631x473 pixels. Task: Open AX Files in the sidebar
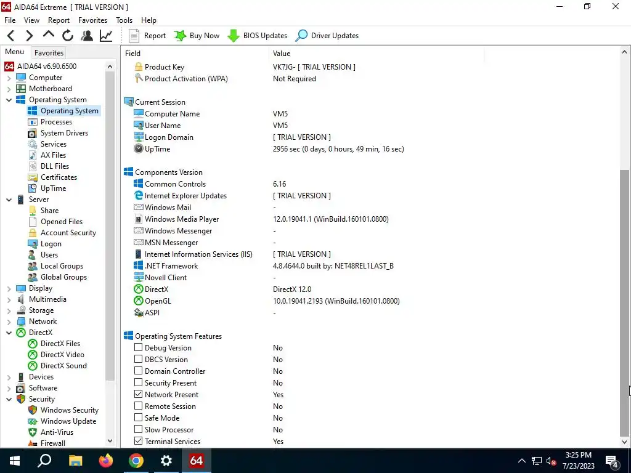point(53,155)
